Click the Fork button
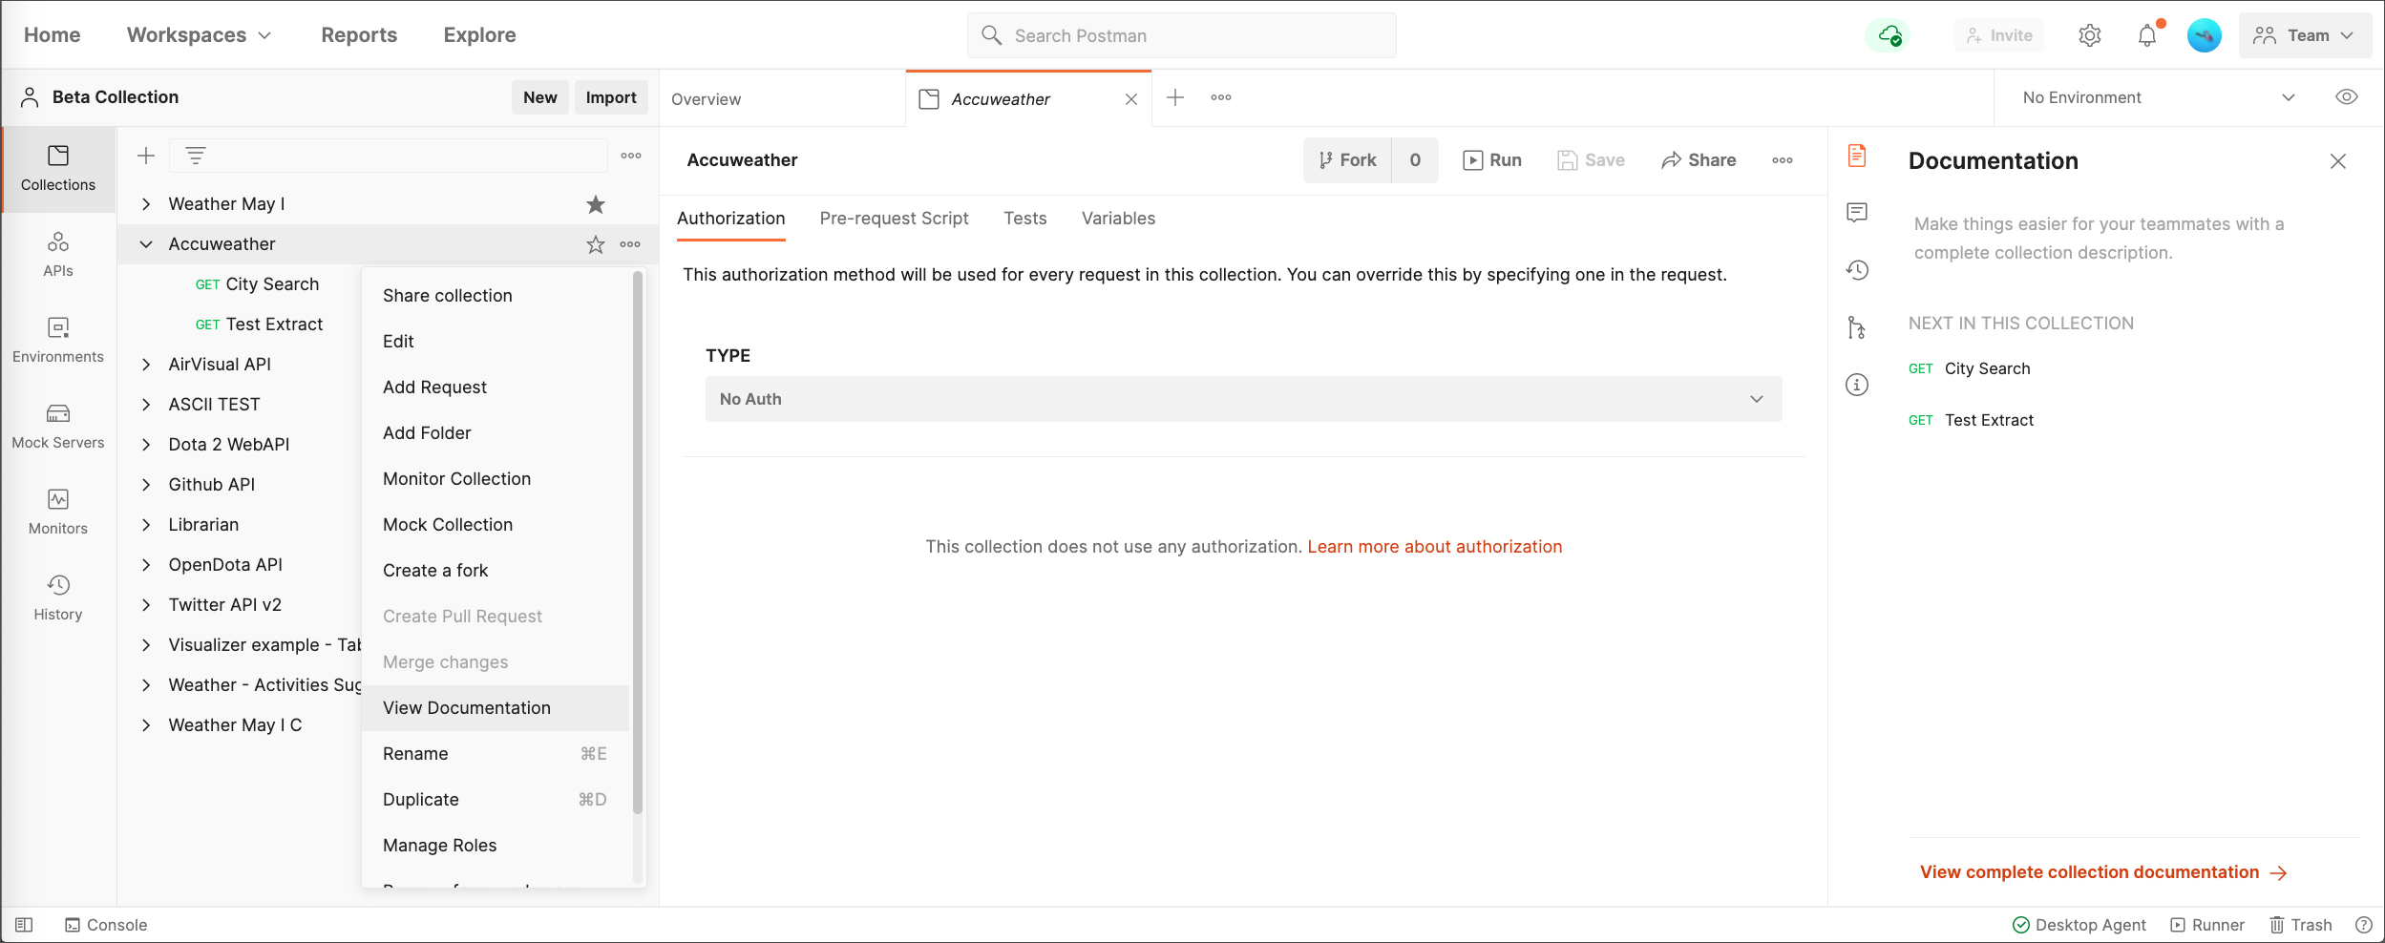This screenshot has height=943, width=2385. (1347, 160)
